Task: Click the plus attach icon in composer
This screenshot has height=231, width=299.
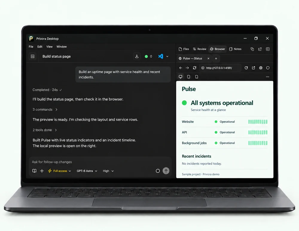Action: (x=42, y=171)
